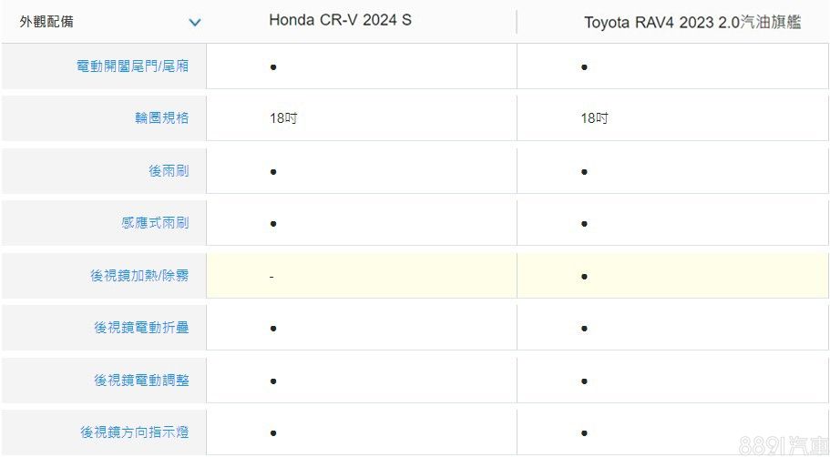Image resolution: width=830 pixels, height=457 pixels.
Task: Click Honda's dot for 後視鏡電動折疊
Action: pyautogui.click(x=273, y=329)
